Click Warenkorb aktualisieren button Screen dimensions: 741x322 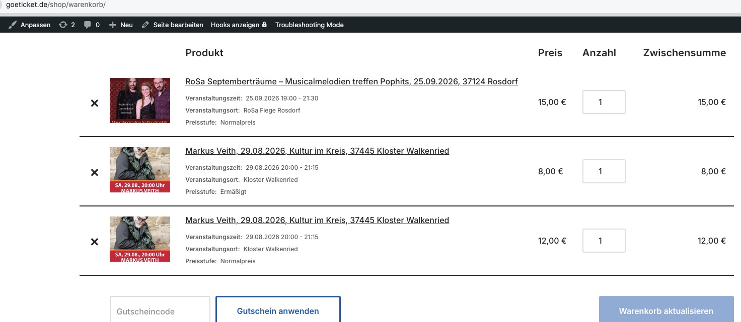[x=666, y=310]
